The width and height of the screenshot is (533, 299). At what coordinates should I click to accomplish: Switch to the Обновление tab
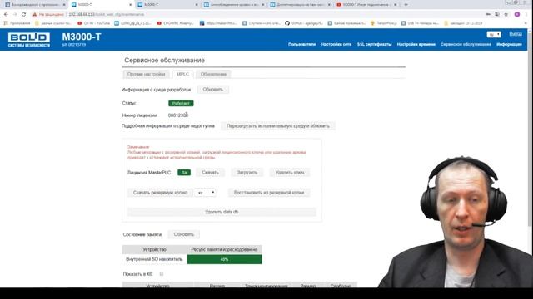(x=213, y=74)
